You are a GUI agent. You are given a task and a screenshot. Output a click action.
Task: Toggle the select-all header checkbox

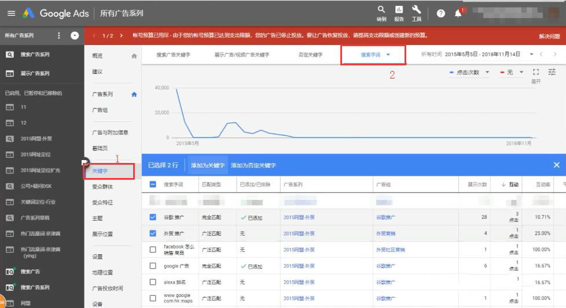153,184
